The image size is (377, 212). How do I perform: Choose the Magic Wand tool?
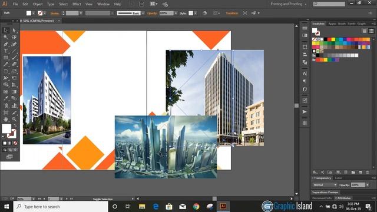point(6,37)
